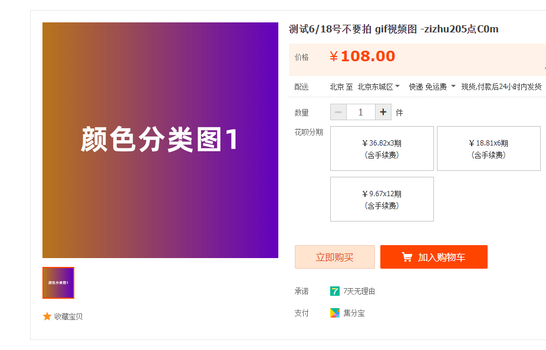Click the large gradient product image

tap(160, 140)
